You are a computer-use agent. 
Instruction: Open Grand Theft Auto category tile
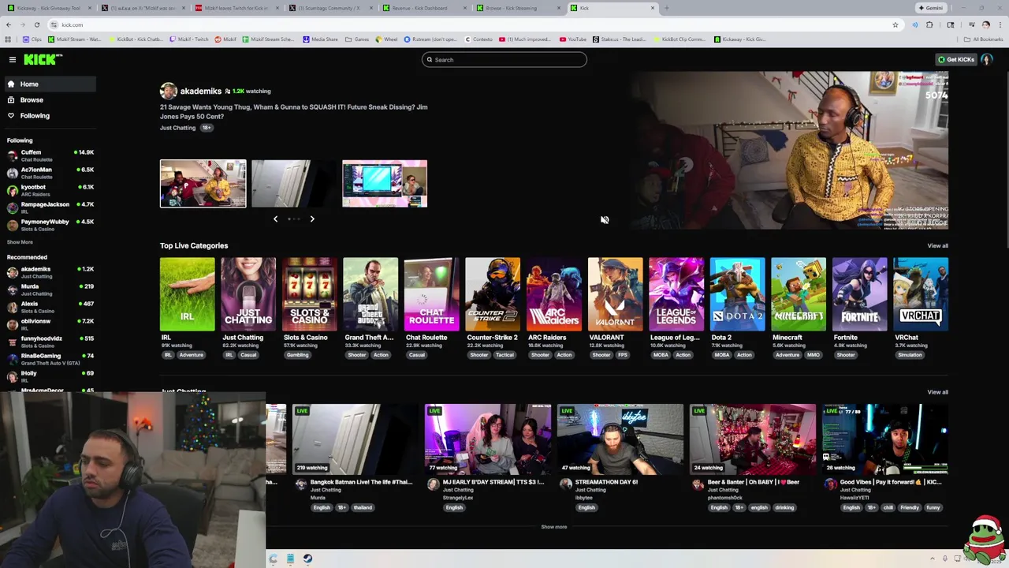point(370,294)
